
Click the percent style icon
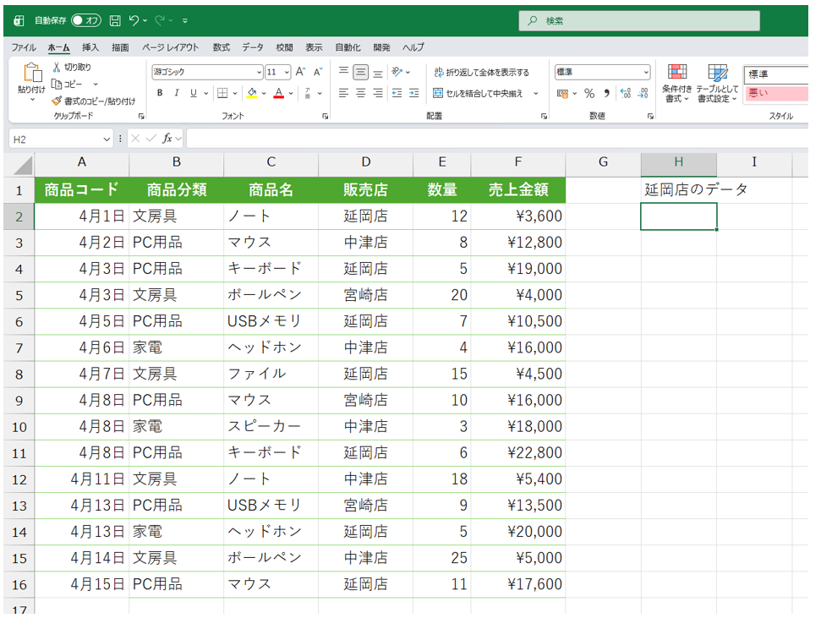coord(589,93)
